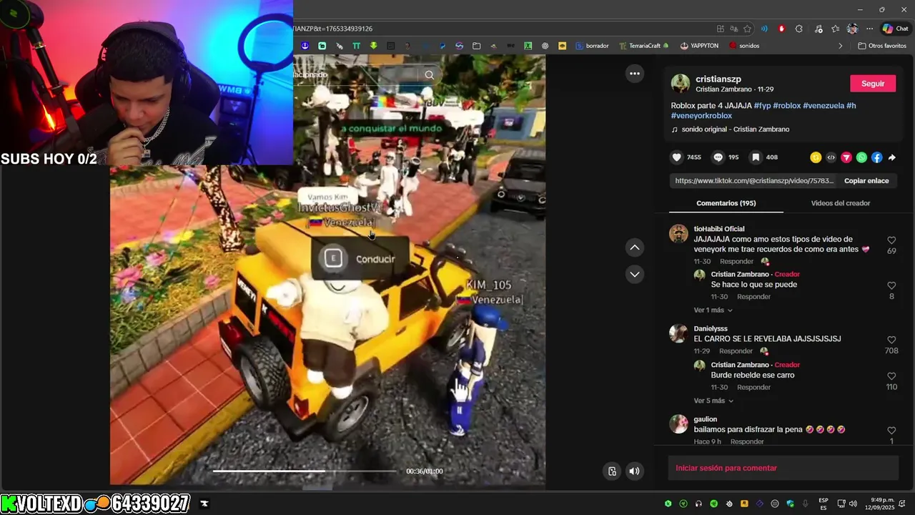Share video to Facebook
This screenshot has height=515, width=915.
click(x=876, y=157)
